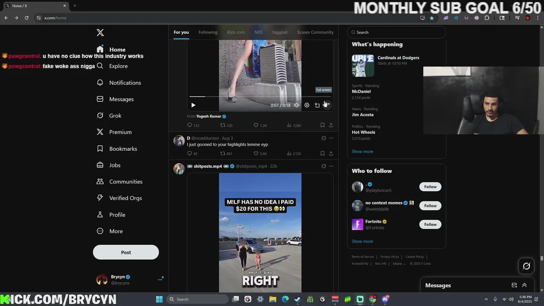The image size is (544, 306).
Task: Click the Post button
Action: click(126, 252)
